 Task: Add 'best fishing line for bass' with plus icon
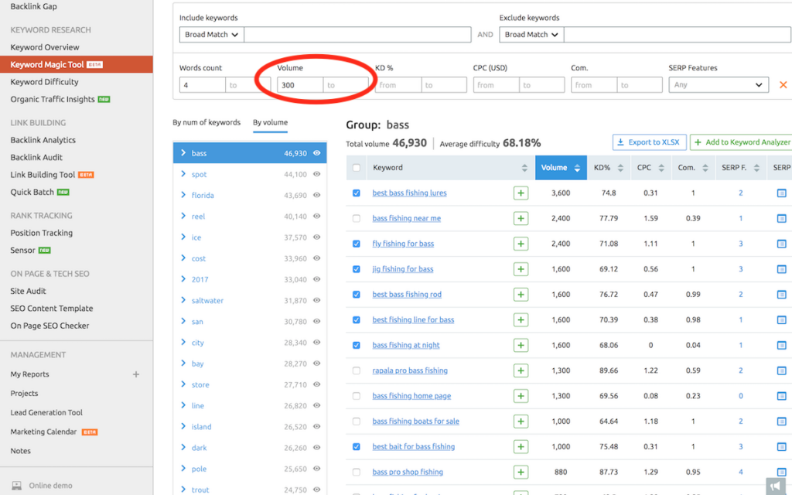(x=521, y=319)
